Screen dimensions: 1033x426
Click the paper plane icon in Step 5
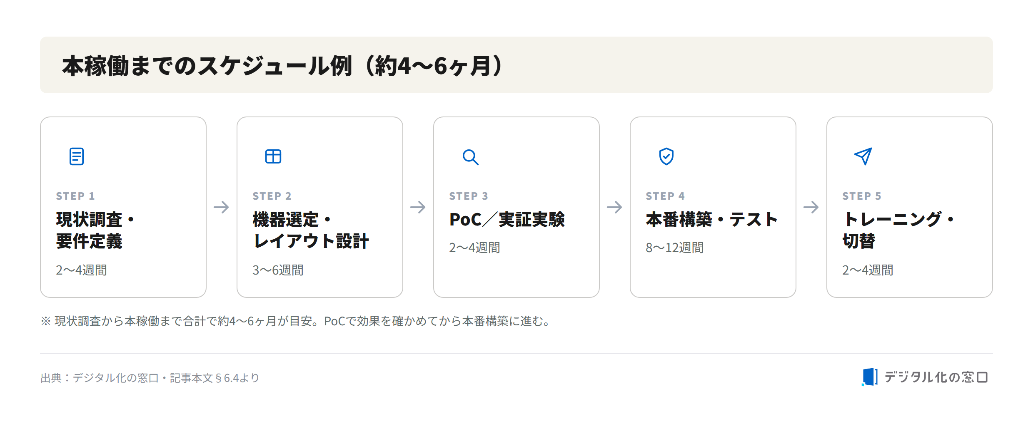pos(863,156)
